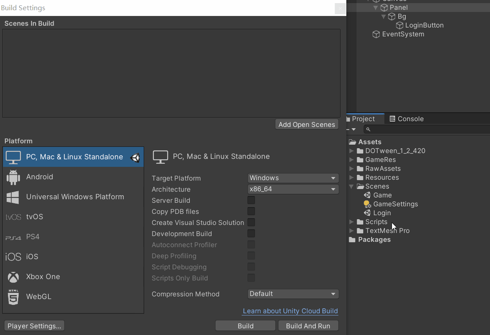Open the Target Platform dropdown

(x=293, y=178)
